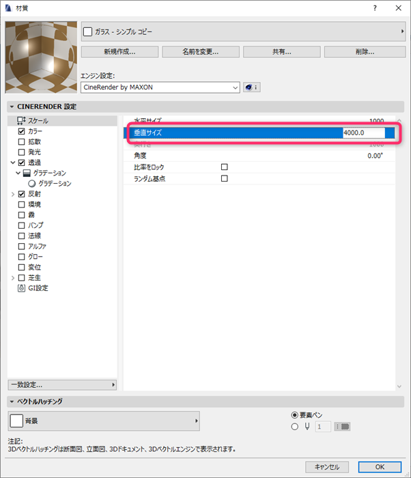Click the 新規作成 button
411x478 pixels.
tap(120, 52)
